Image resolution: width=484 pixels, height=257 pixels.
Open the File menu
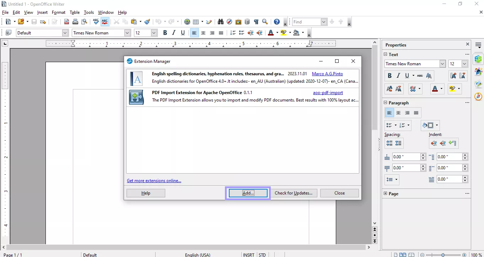pos(5,12)
